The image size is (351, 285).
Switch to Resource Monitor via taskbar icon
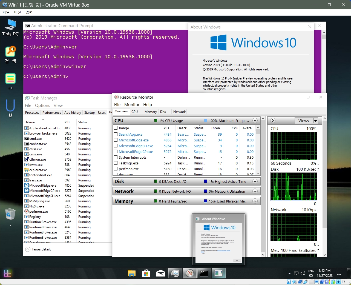(190, 273)
